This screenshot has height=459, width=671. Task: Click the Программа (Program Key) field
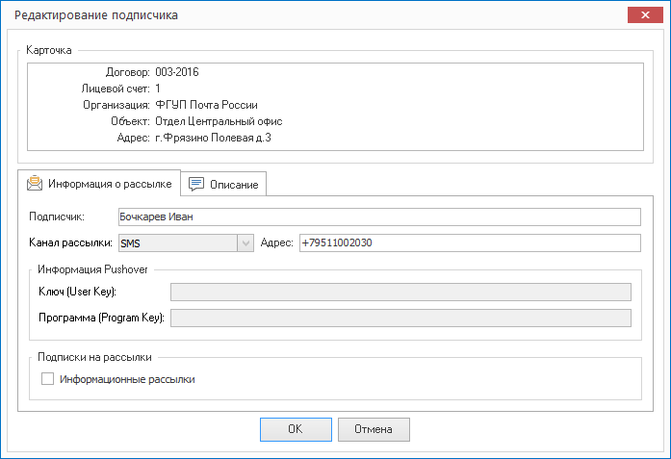click(400, 318)
